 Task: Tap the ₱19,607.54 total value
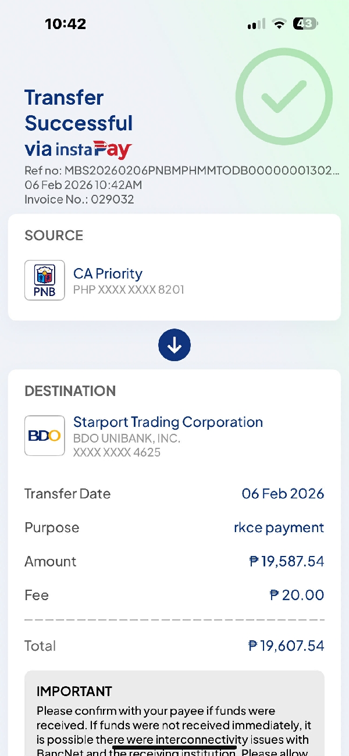(286, 646)
